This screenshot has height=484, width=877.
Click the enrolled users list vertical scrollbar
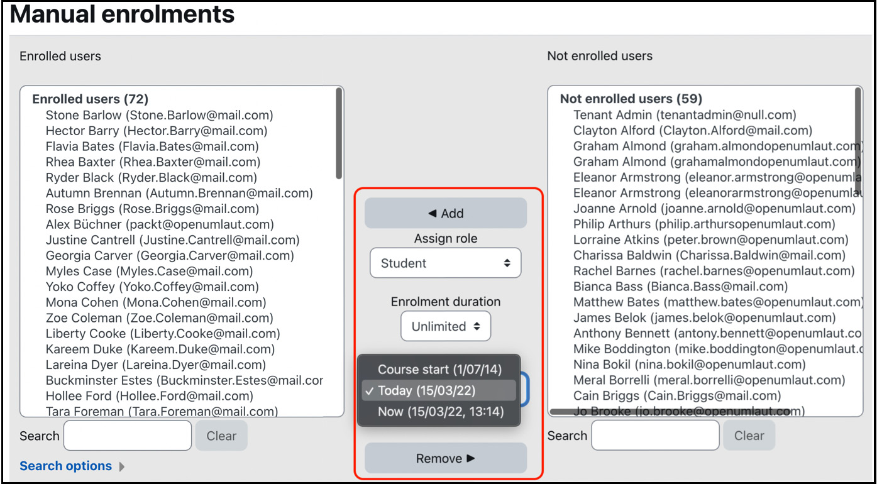click(339, 133)
